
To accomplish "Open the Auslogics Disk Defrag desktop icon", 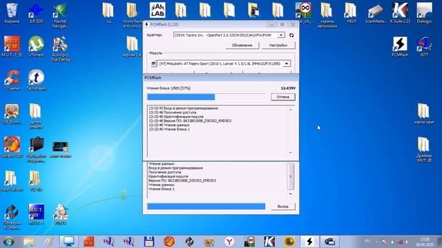I will click(60, 49).
